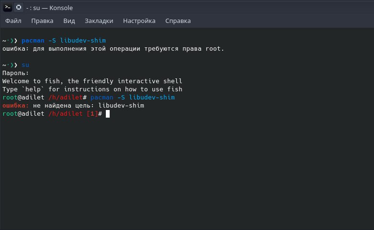Click the 'su' command text
Viewport: 374px width, 230px height.
[x=25, y=65]
